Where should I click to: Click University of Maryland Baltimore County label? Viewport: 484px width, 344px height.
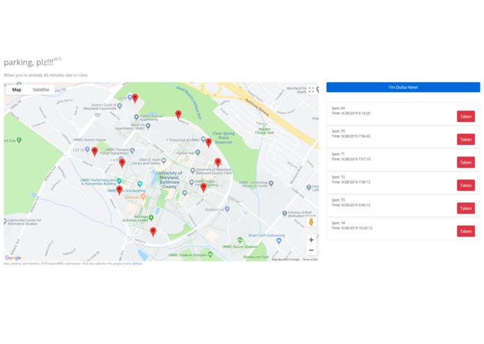pos(169,180)
